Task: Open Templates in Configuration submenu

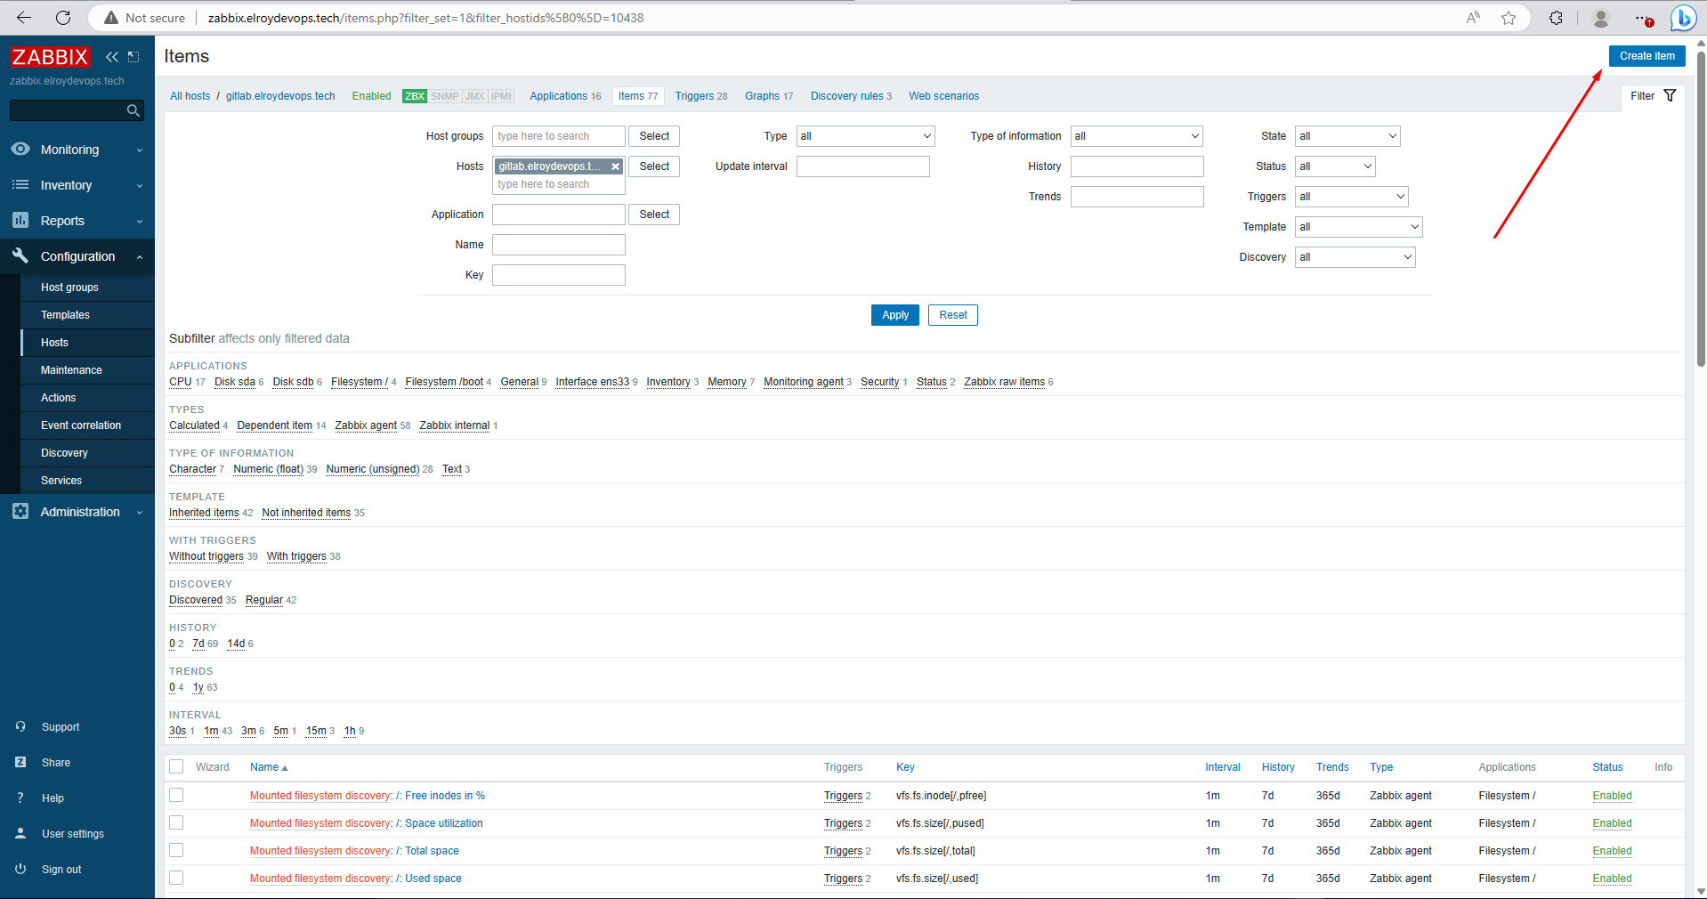Action: click(x=65, y=315)
